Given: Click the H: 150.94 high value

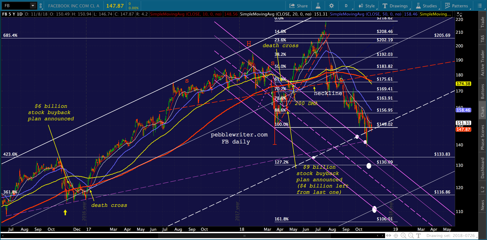Looking at the screenshot, I should tap(81, 14).
